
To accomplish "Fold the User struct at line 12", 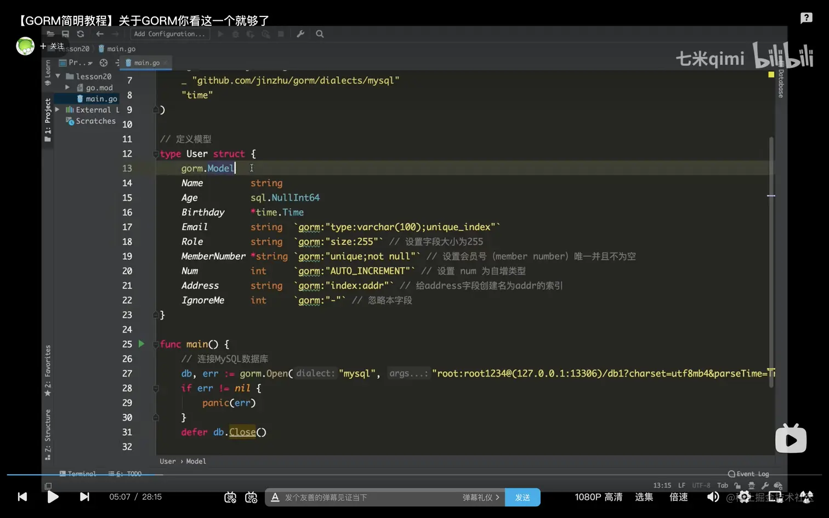I will 156,154.
